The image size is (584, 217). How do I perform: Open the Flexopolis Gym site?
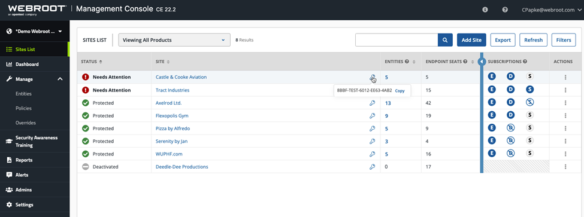(x=172, y=115)
